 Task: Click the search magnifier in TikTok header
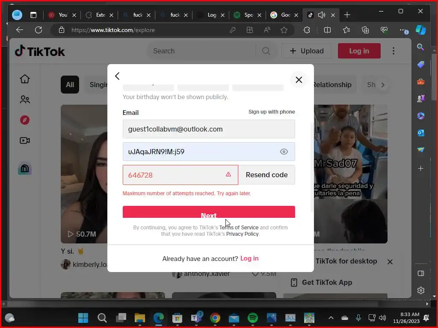pos(266,51)
